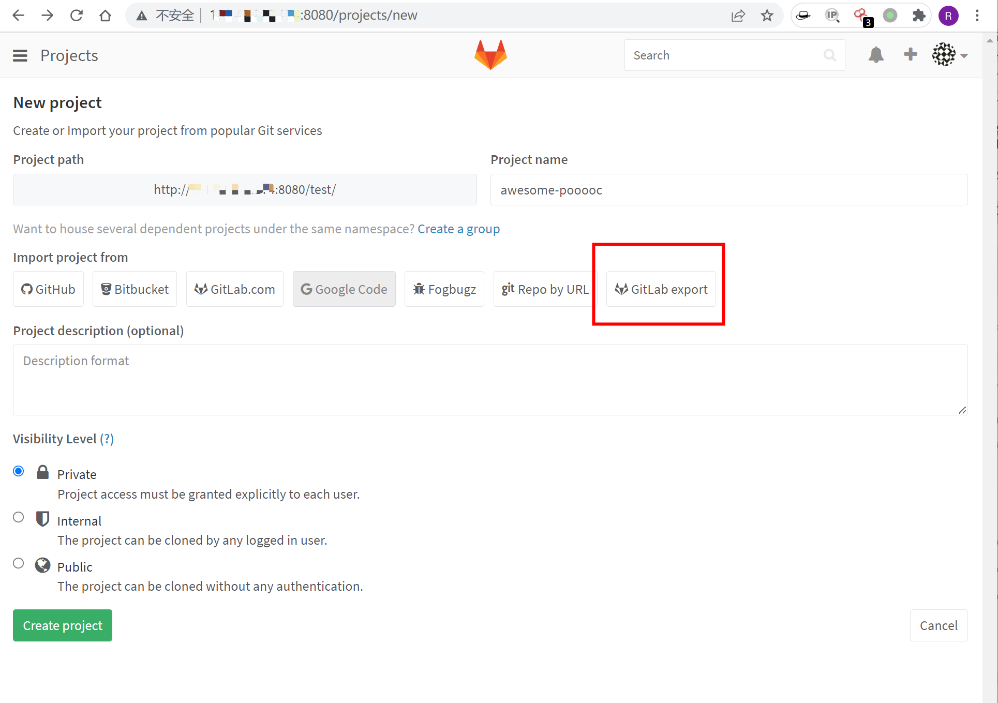Screen dimensions: 998x703
Task: Open the Visibility Level help (?) link
Action: coord(107,439)
